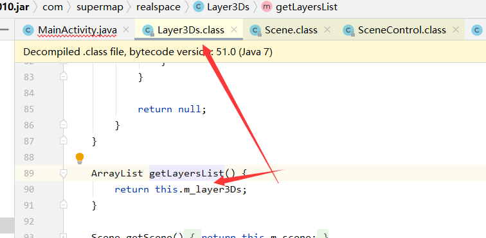Click 'm_layer3Ds' field on line 90
Image resolution: width=486 pixels, height=238 pixels.
point(213,189)
